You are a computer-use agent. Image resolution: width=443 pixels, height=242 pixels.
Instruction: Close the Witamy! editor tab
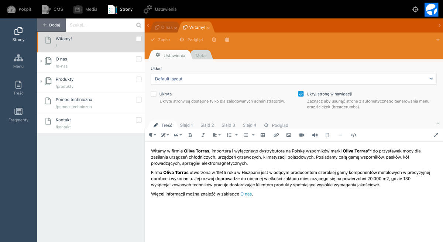pos(208,28)
